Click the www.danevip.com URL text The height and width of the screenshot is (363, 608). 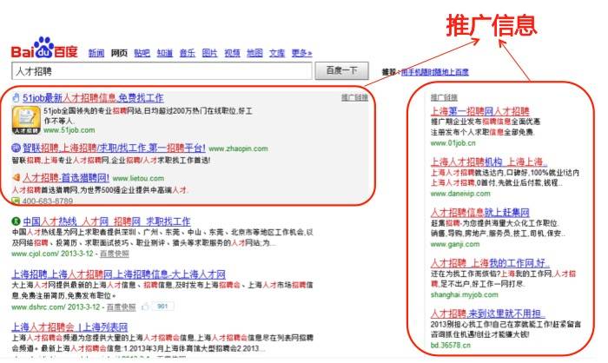(x=460, y=194)
